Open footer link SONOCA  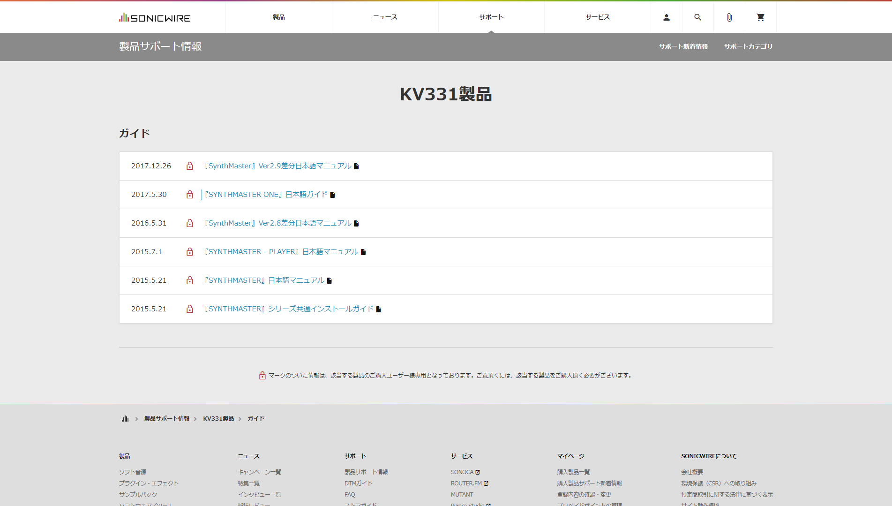pos(462,472)
